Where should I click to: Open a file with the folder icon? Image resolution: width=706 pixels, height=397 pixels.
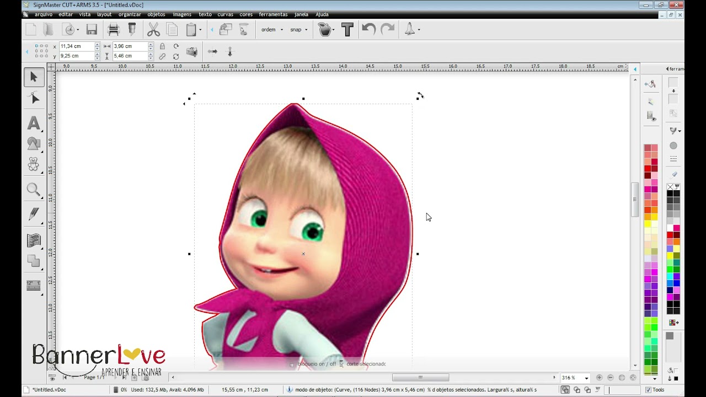pos(48,30)
